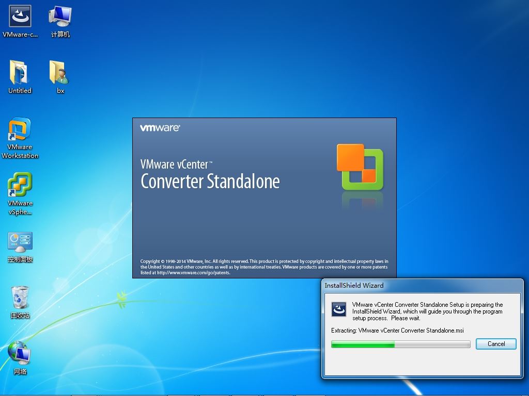Click the Converter Standalone splash logo
The height and width of the screenshot is (396, 529).
click(360, 168)
